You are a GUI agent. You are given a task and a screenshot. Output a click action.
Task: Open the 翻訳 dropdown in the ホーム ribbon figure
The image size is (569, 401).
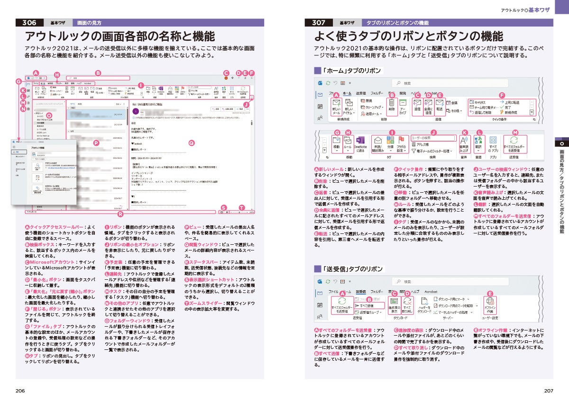478,144
